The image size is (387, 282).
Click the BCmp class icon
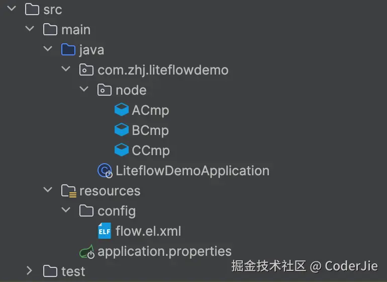coord(122,130)
